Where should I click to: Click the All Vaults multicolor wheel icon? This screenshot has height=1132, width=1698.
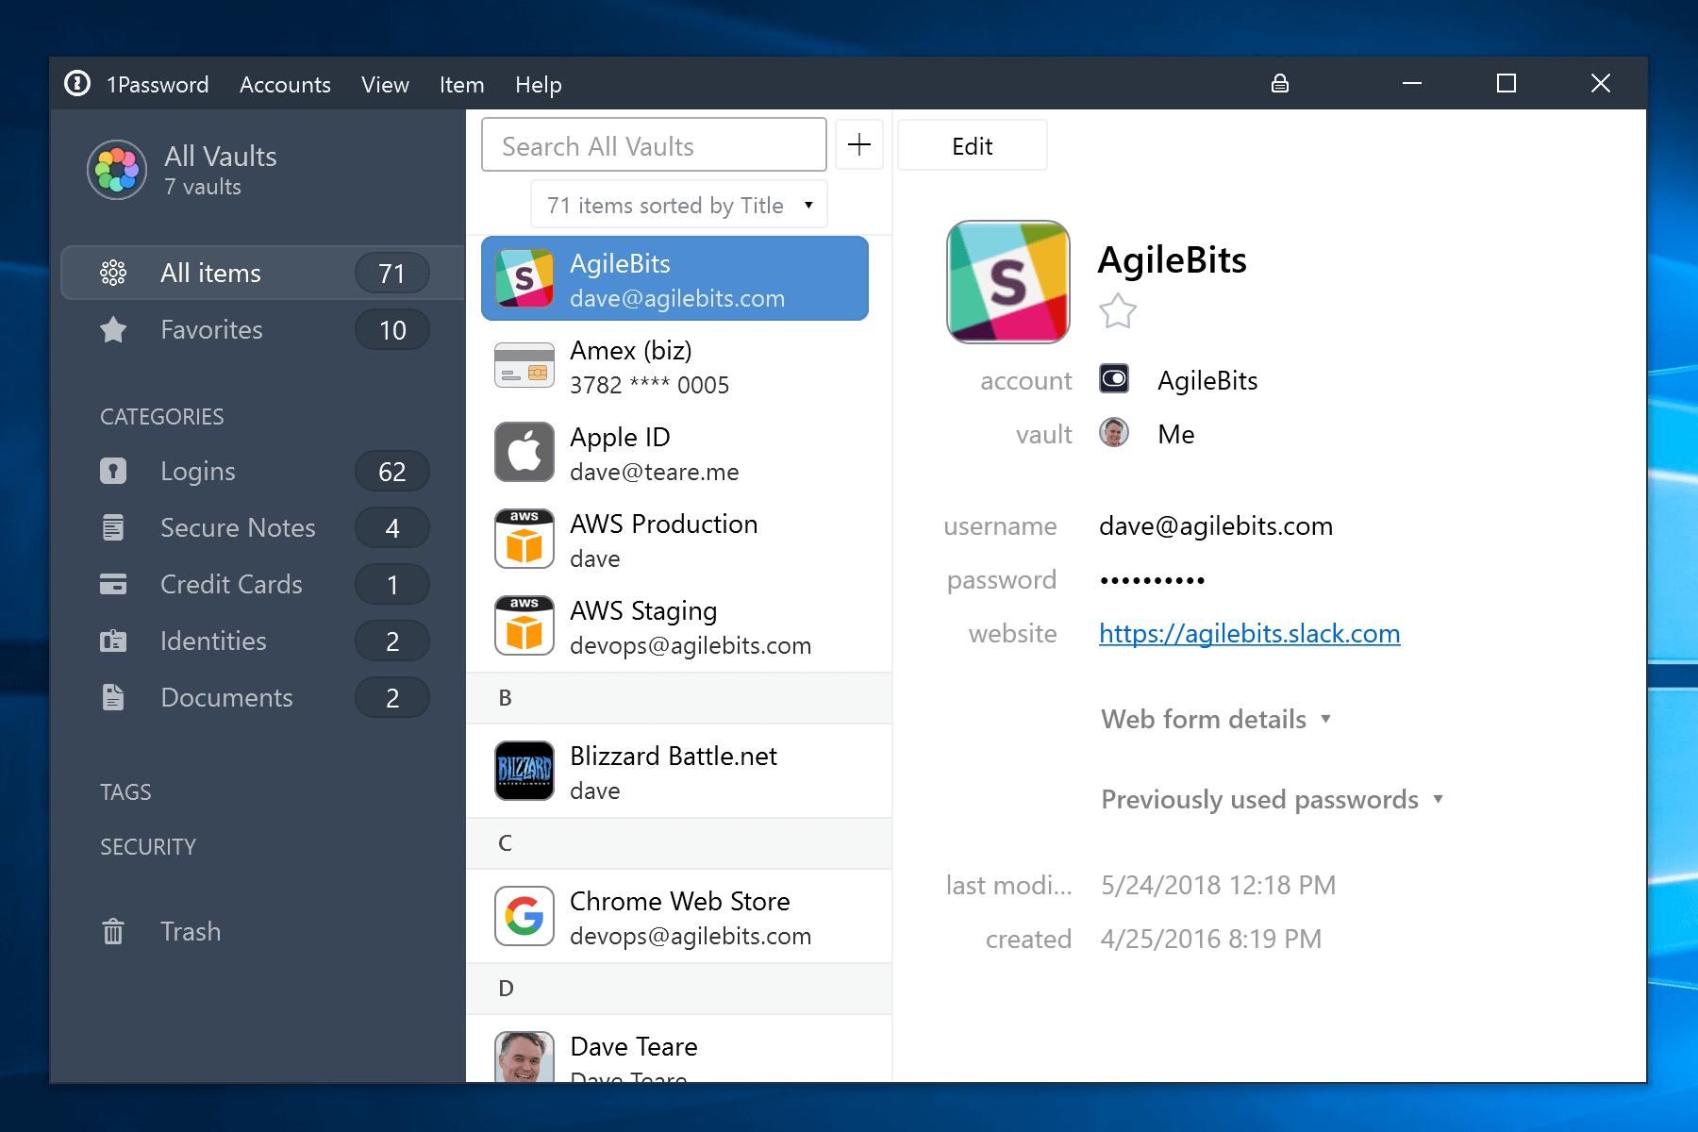[x=116, y=170]
